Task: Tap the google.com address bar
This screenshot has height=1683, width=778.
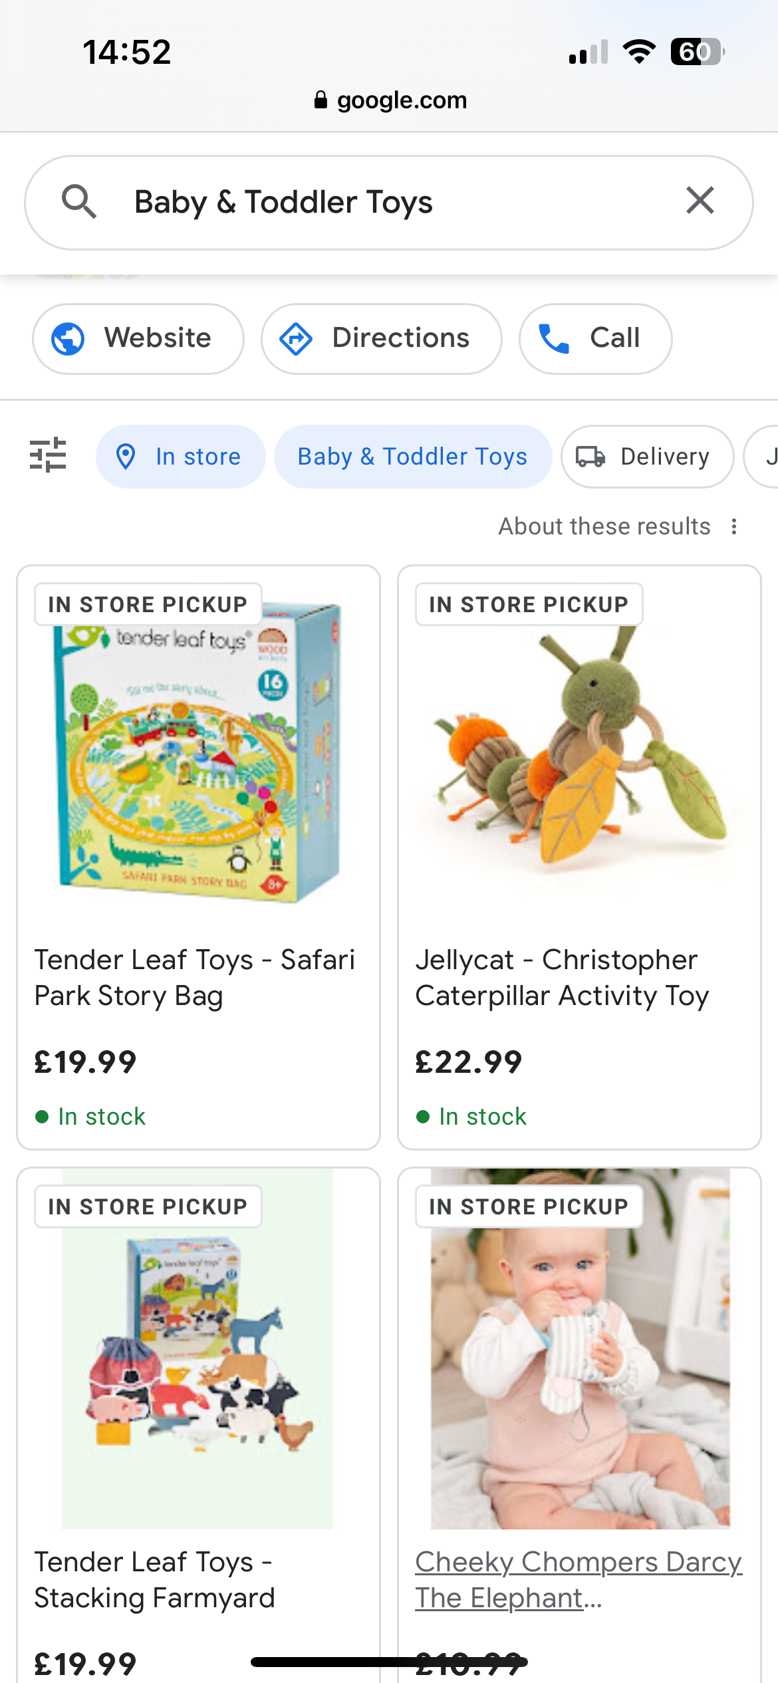Action: (390, 100)
